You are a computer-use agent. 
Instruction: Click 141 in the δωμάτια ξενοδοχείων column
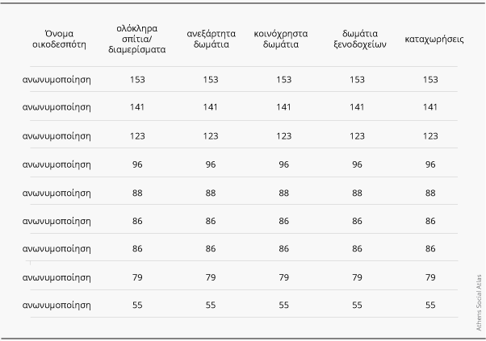click(358, 107)
